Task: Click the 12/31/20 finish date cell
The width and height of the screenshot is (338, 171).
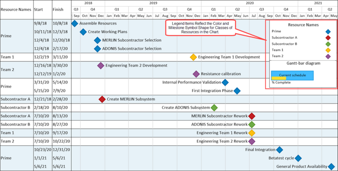Action: tap(61, 150)
